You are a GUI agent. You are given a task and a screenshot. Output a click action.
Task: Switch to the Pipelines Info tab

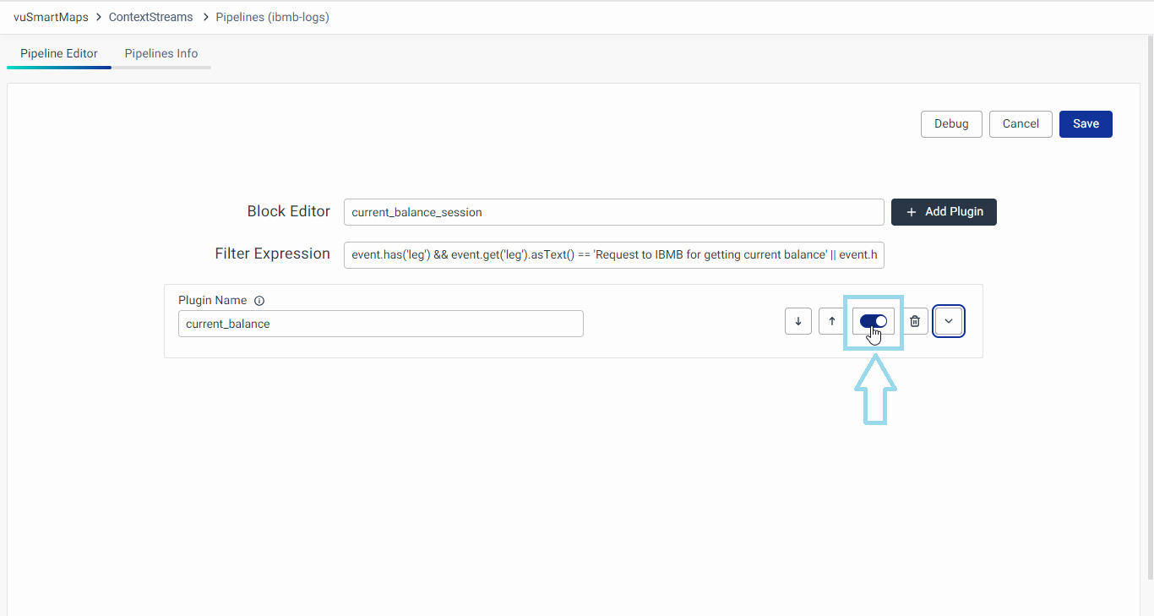[x=161, y=53]
